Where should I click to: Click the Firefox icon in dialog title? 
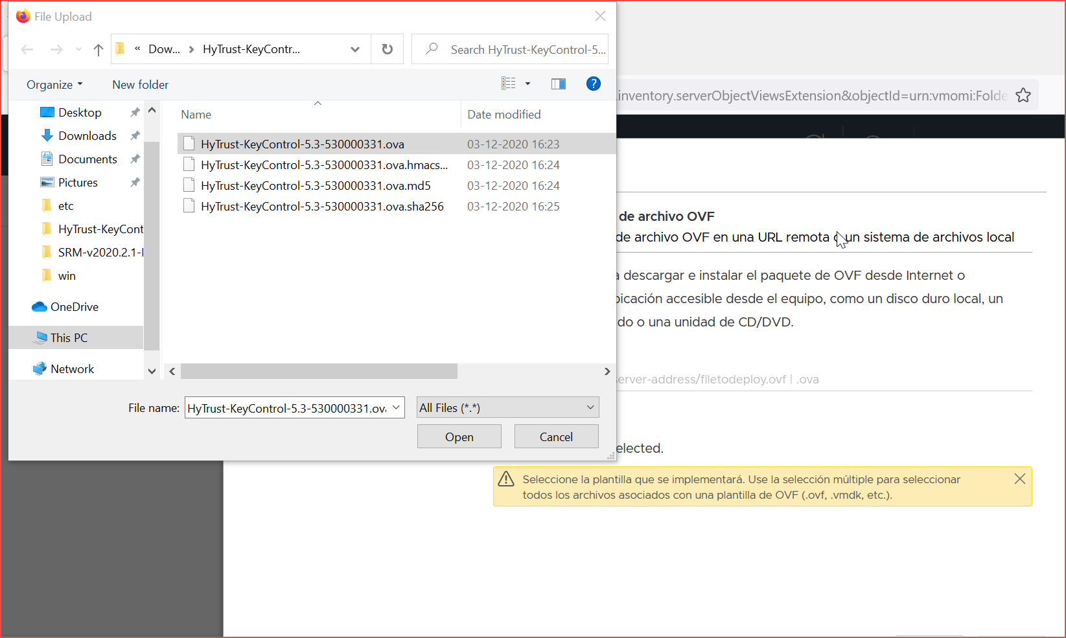[x=23, y=16]
